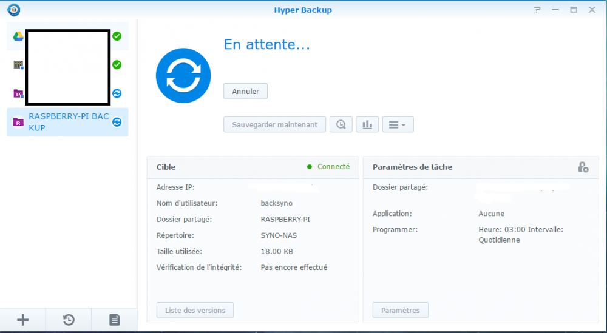This screenshot has width=607, height=333.
Task: Click the green checkmark beside the second backup task
Action: (x=117, y=65)
